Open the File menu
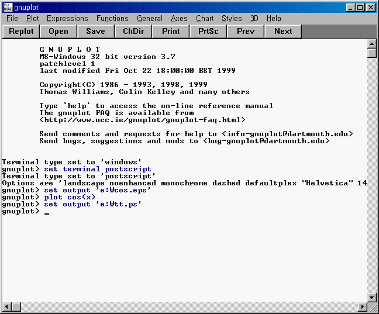379x314 pixels. tap(12, 19)
